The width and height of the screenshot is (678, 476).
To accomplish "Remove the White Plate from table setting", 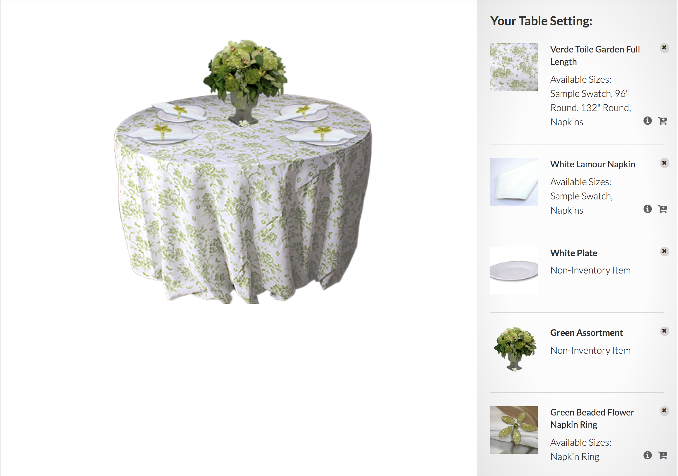I will (x=664, y=252).
